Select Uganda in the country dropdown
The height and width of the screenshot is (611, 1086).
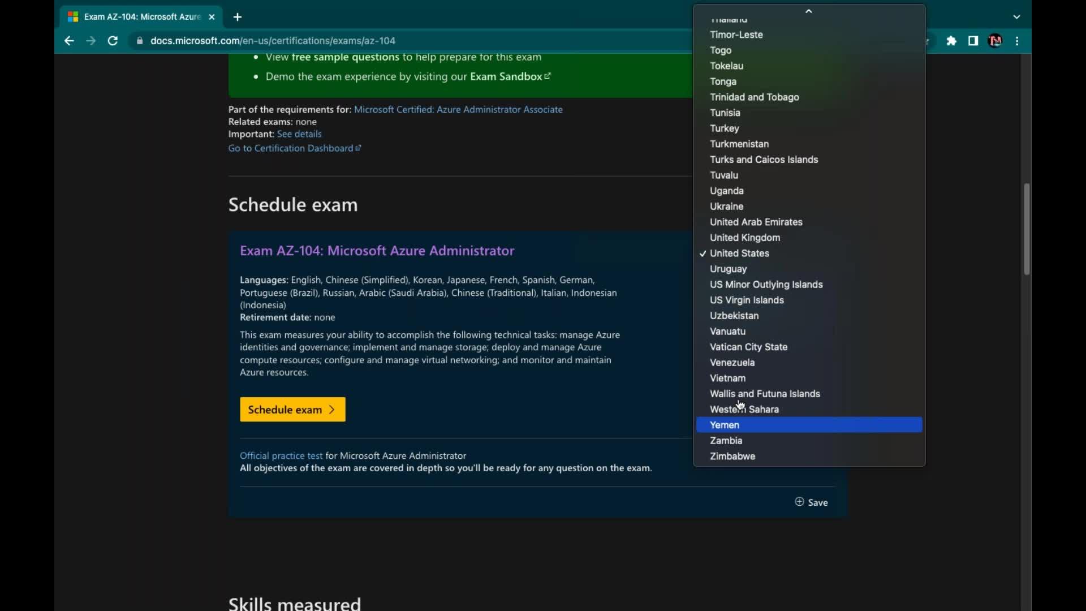809,191
